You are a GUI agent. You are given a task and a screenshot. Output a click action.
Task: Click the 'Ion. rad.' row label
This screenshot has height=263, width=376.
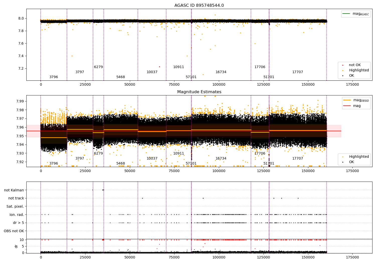point(17,215)
